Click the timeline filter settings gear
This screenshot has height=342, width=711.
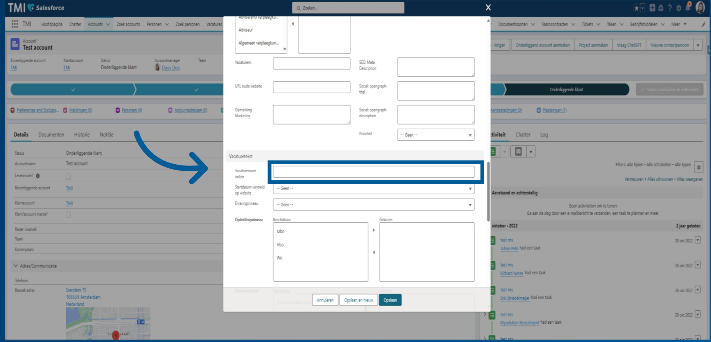coord(699,167)
